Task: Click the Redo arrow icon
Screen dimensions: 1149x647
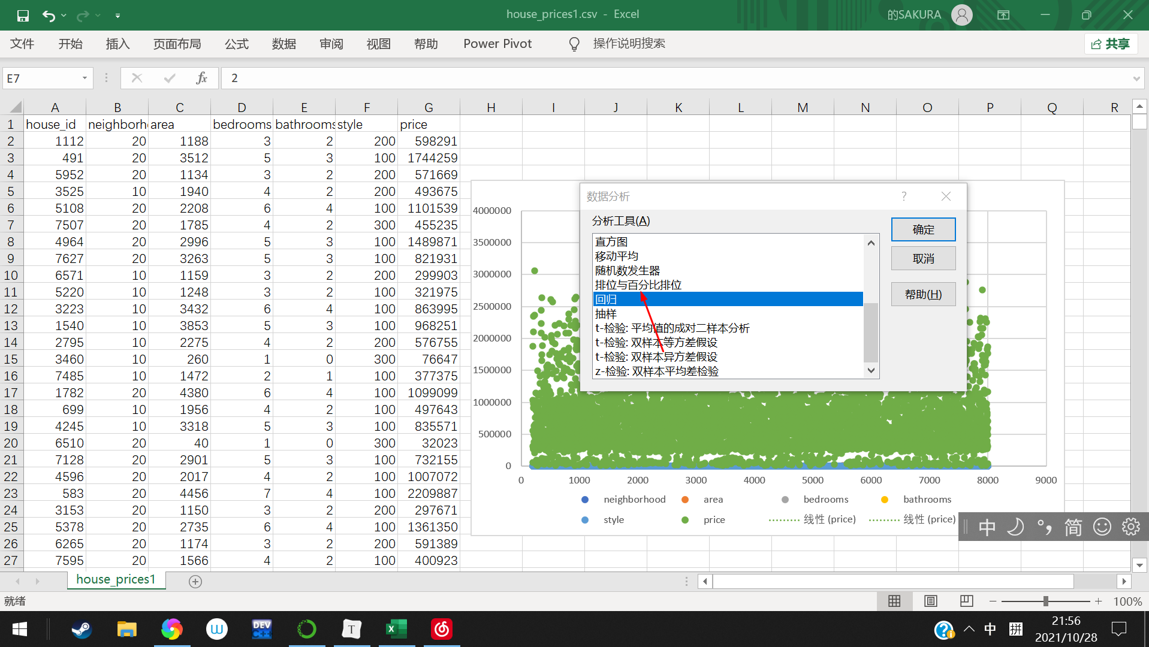Action: click(x=83, y=15)
